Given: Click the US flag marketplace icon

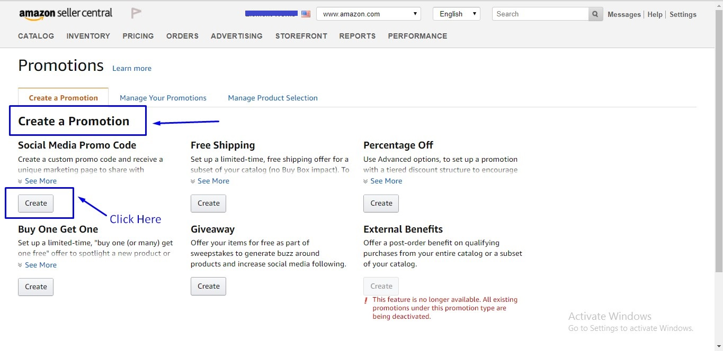Looking at the screenshot, I should (306, 14).
